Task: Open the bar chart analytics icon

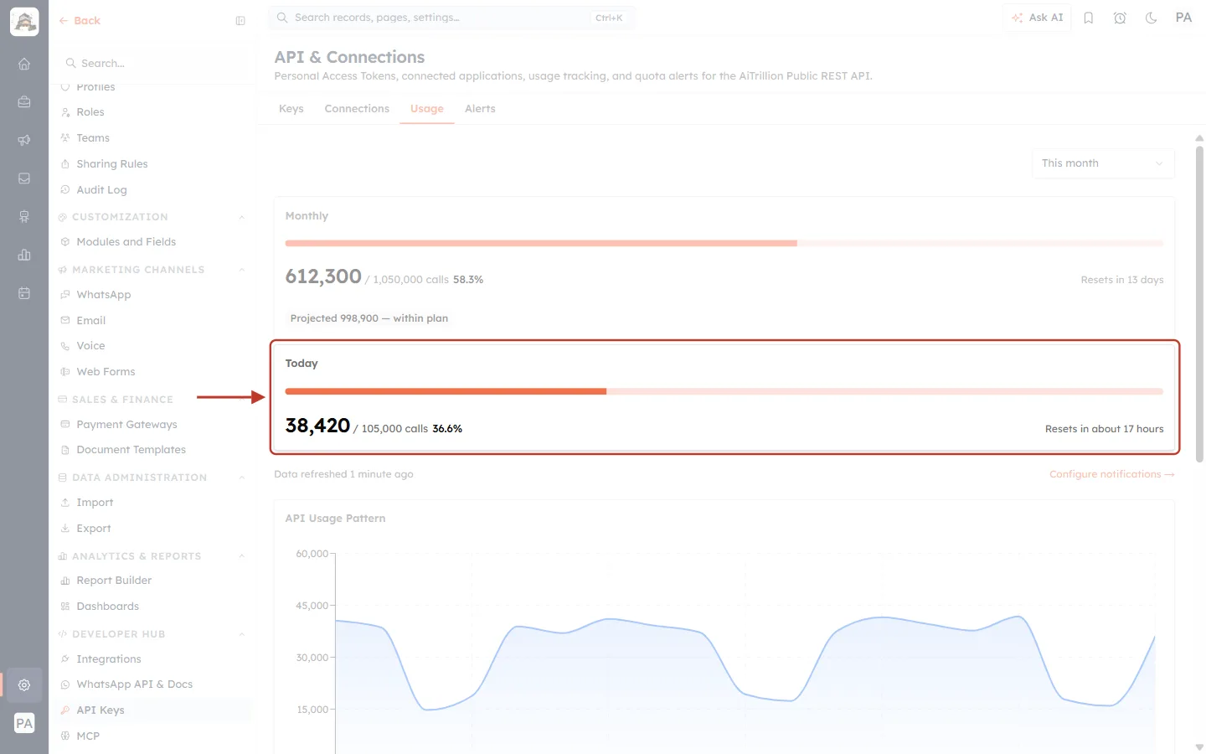Action: point(24,255)
